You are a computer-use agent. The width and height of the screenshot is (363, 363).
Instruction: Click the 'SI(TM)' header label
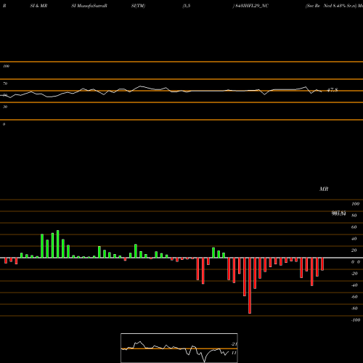138,6
